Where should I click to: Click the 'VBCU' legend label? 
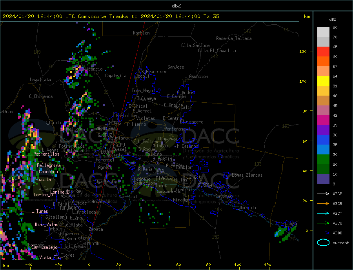(x=337, y=223)
